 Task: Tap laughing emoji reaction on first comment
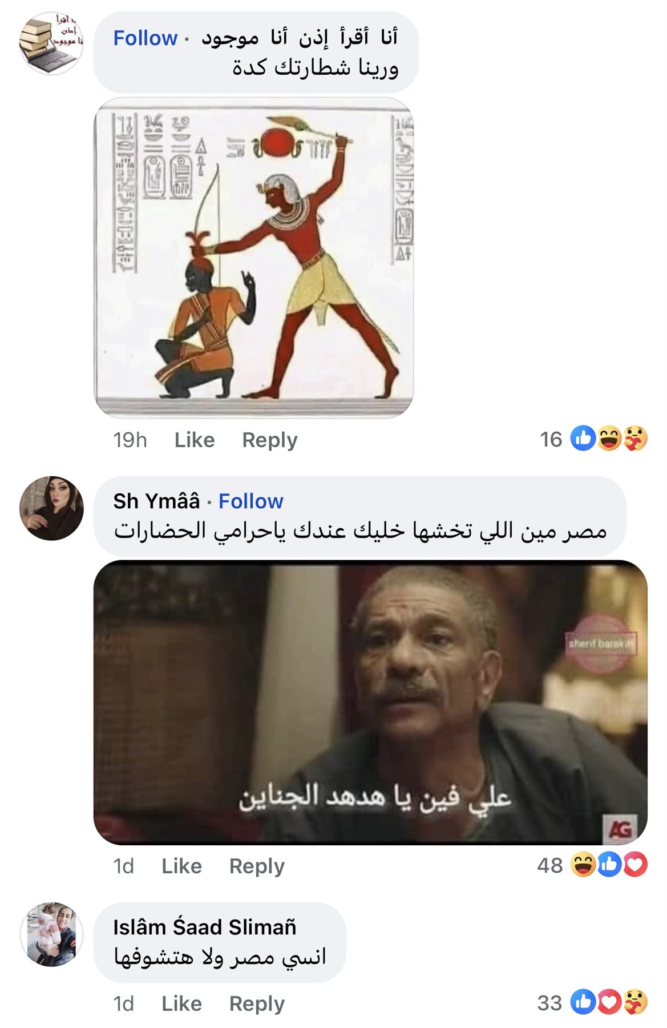[609, 439]
